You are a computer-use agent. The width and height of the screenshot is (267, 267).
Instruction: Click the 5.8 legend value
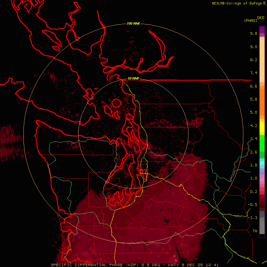[254, 99]
